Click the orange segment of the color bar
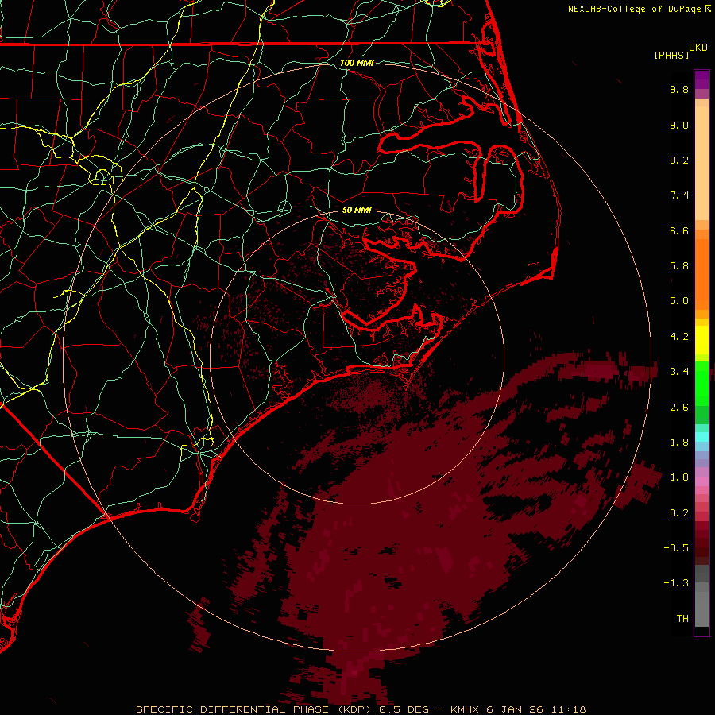 click(701, 273)
